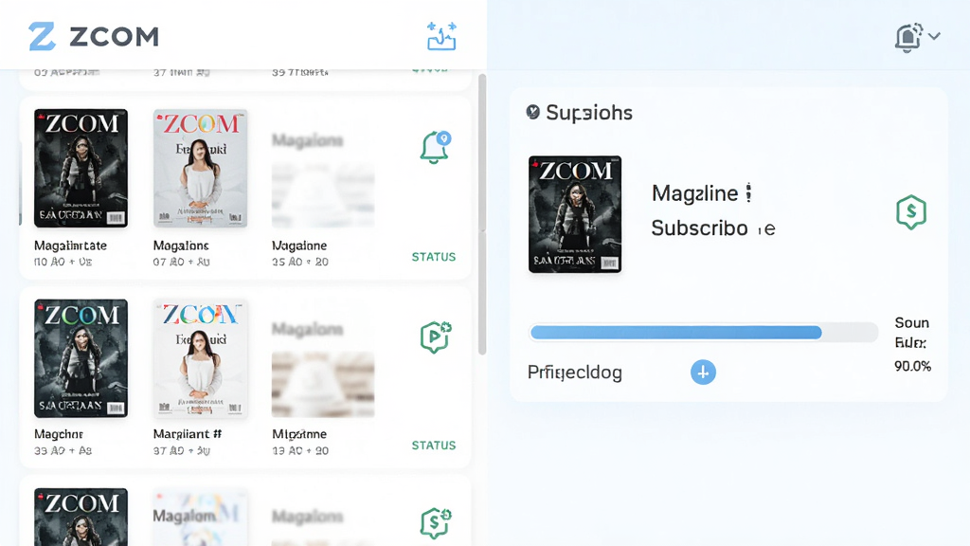Click the 90.0% value
The height and width of the screenshot is (546, 970).
(x=912, y=367)
